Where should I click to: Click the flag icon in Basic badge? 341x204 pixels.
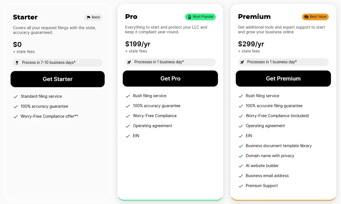point(89,17)
